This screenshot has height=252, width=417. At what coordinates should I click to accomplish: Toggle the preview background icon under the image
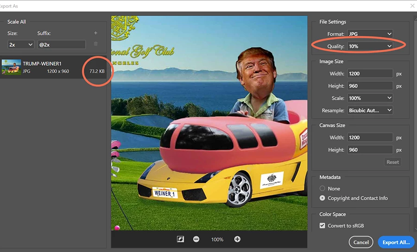click(180, 239)
